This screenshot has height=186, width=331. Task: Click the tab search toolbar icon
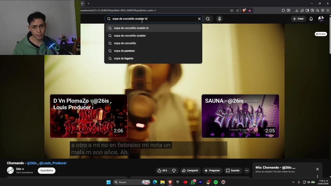click(x=289, y=11)
